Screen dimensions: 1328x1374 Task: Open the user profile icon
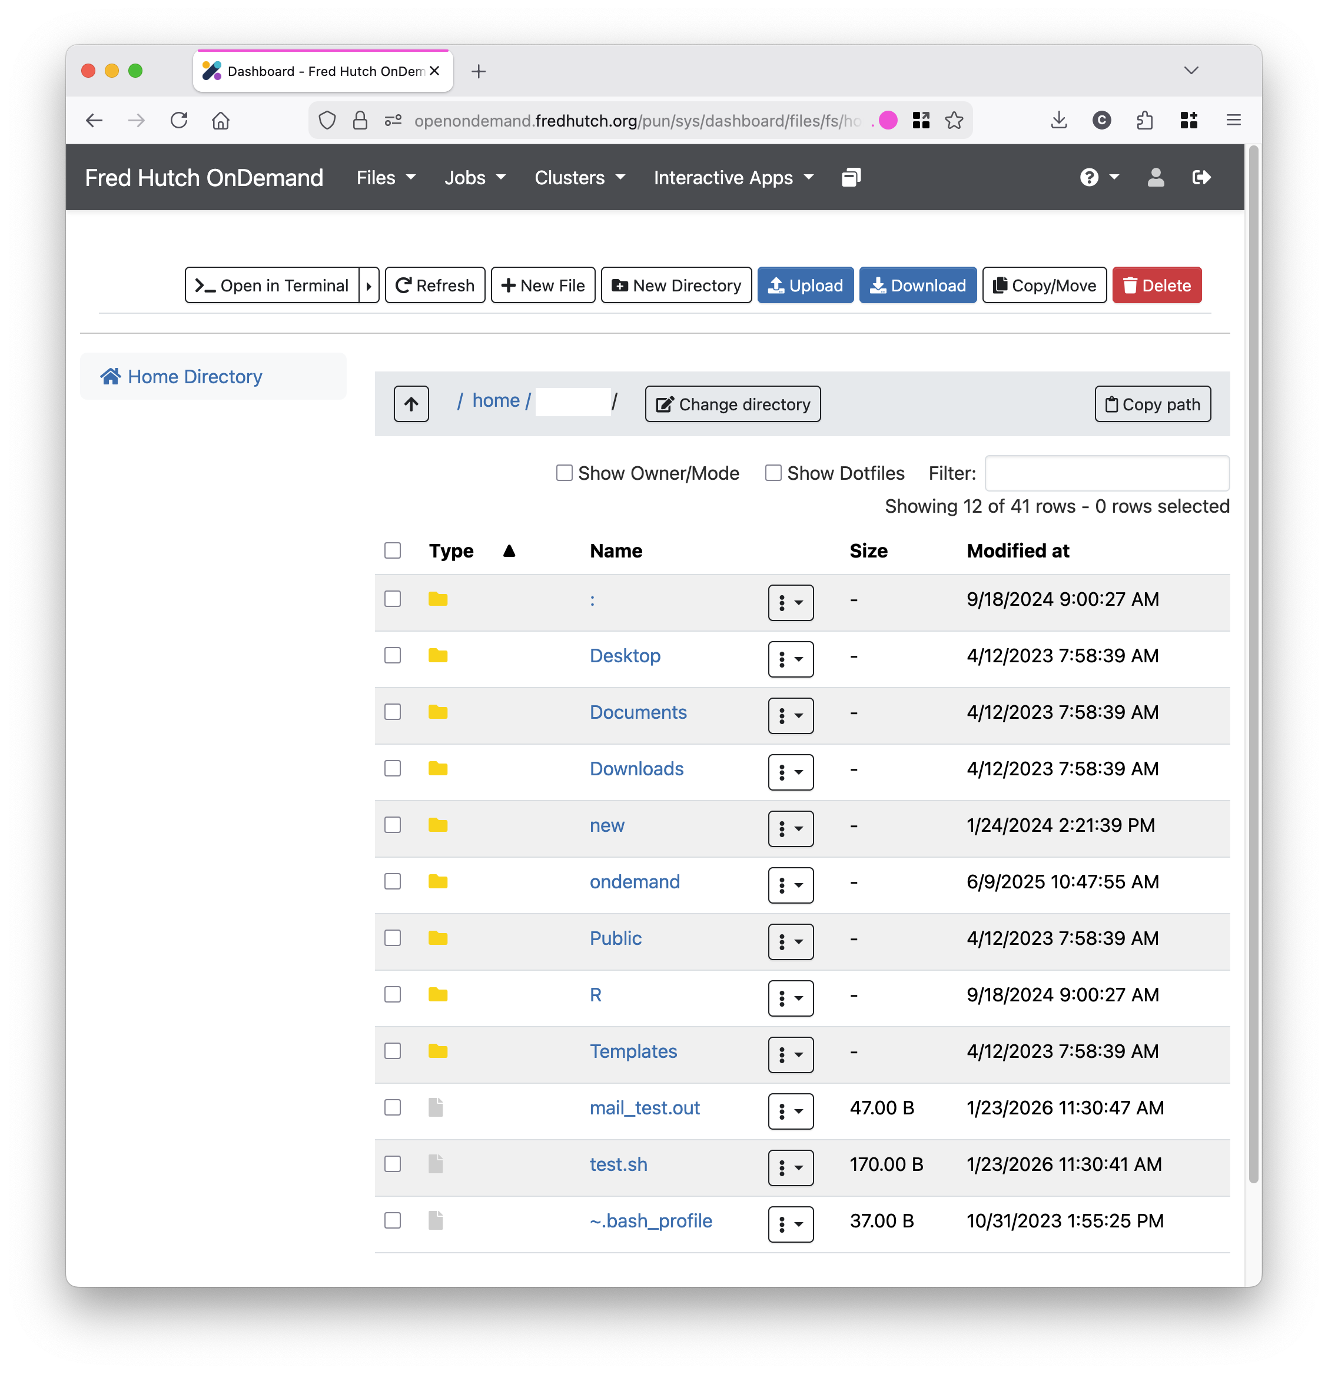(1156, 177)
